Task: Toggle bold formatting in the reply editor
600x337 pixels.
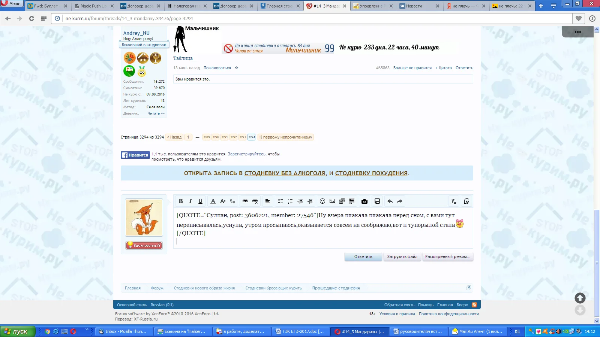Action: [x=181, y=201]
